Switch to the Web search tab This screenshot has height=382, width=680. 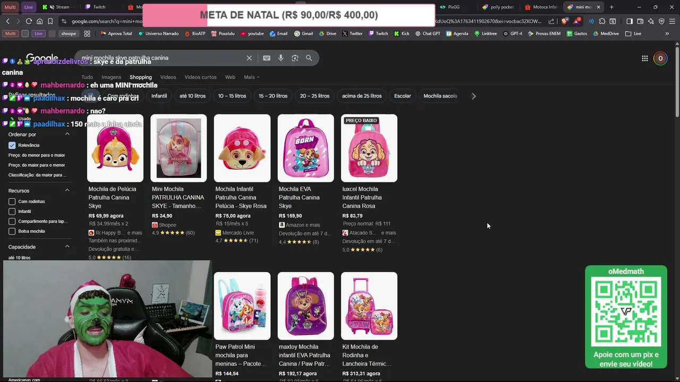point(230,77)
